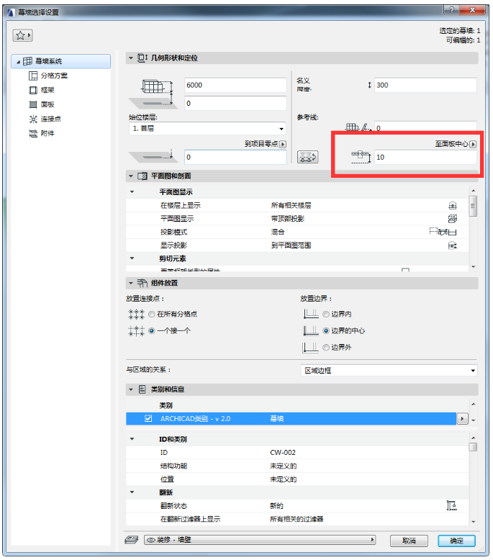
Task: Collapse the 幕墙系统 tree node arrow
Action: pos(18,62)
